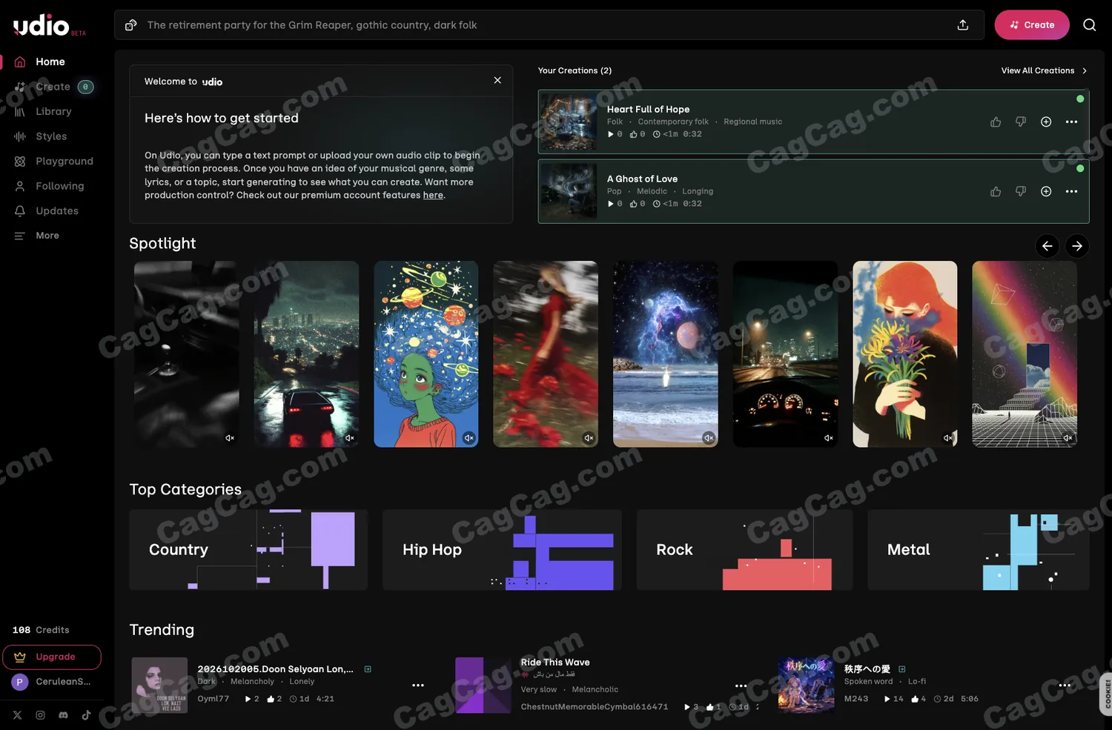Open options for Ride This Wave track

(741, 686)
